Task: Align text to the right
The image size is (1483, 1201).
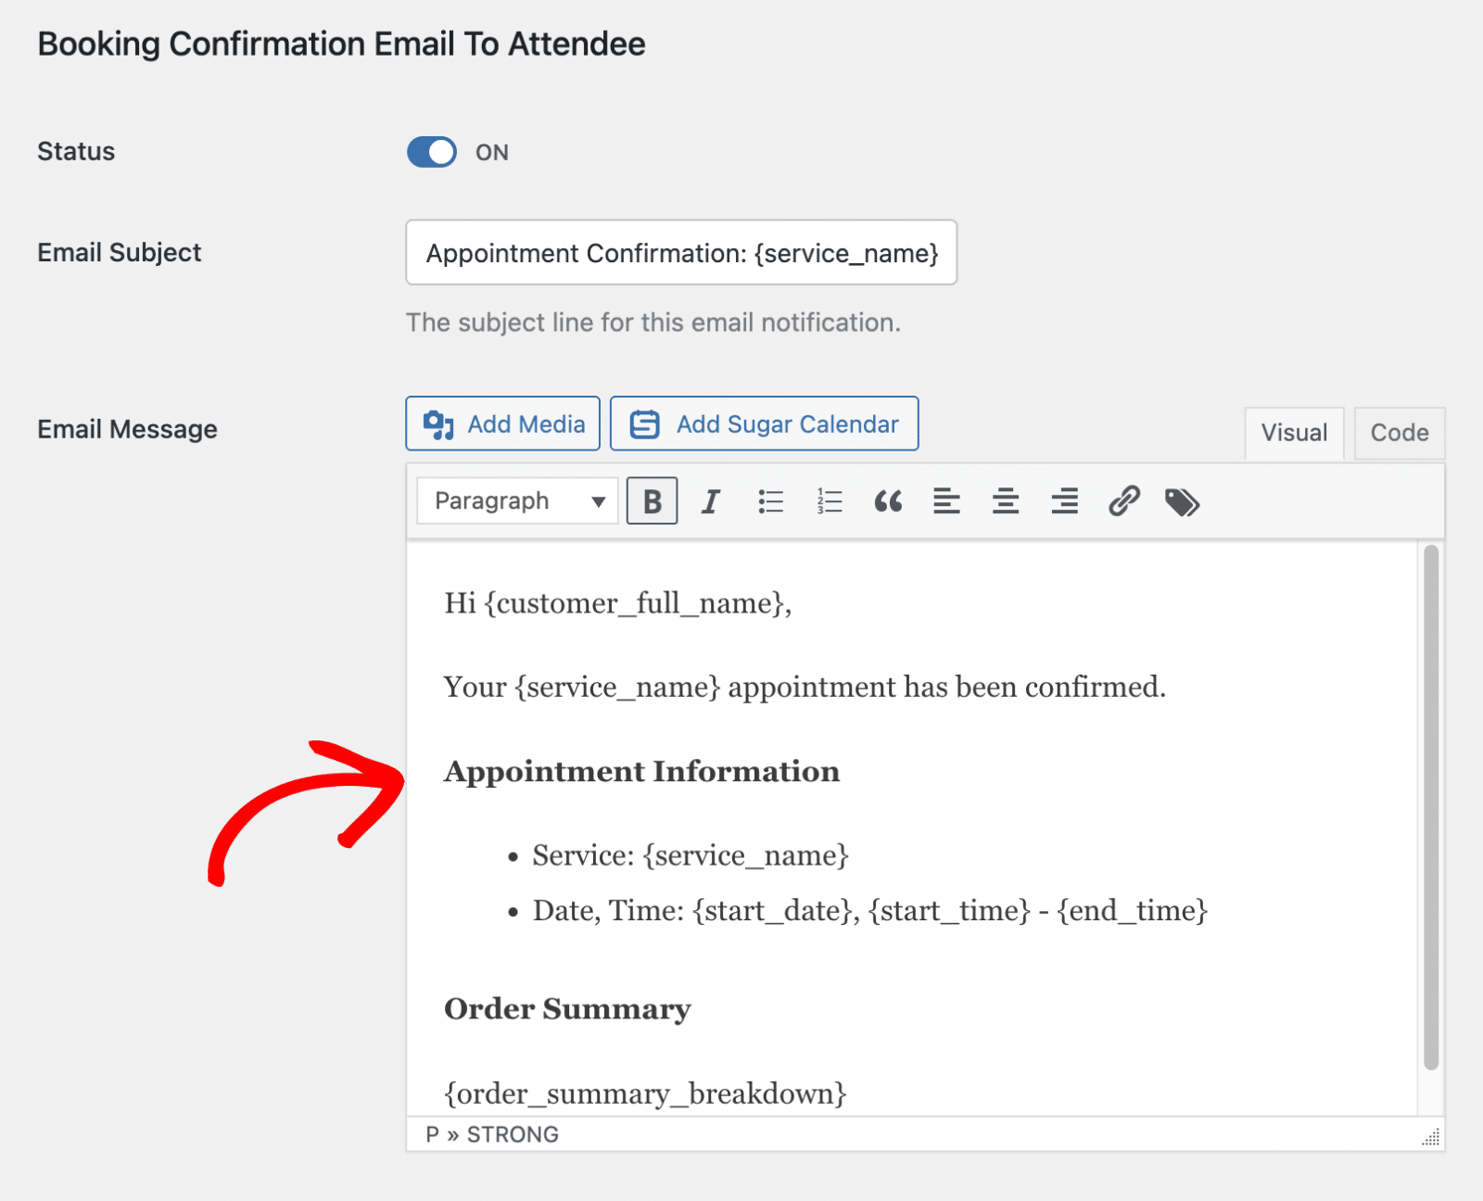Action: [x=1064, y=501]
